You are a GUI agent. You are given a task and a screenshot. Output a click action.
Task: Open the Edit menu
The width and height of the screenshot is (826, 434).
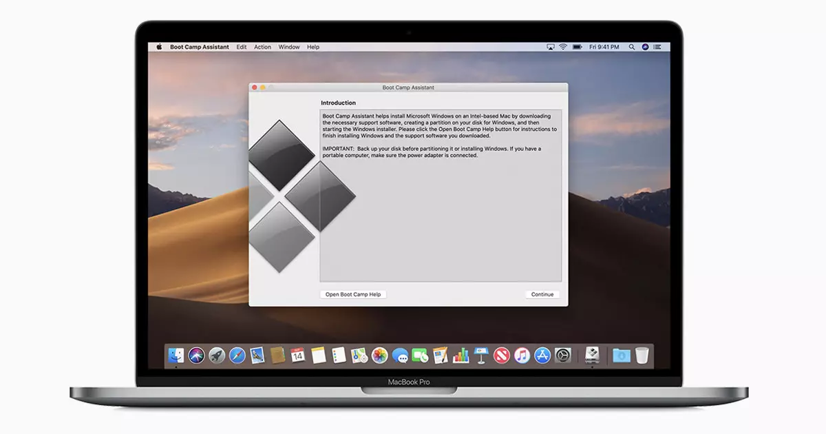point(241,47)
